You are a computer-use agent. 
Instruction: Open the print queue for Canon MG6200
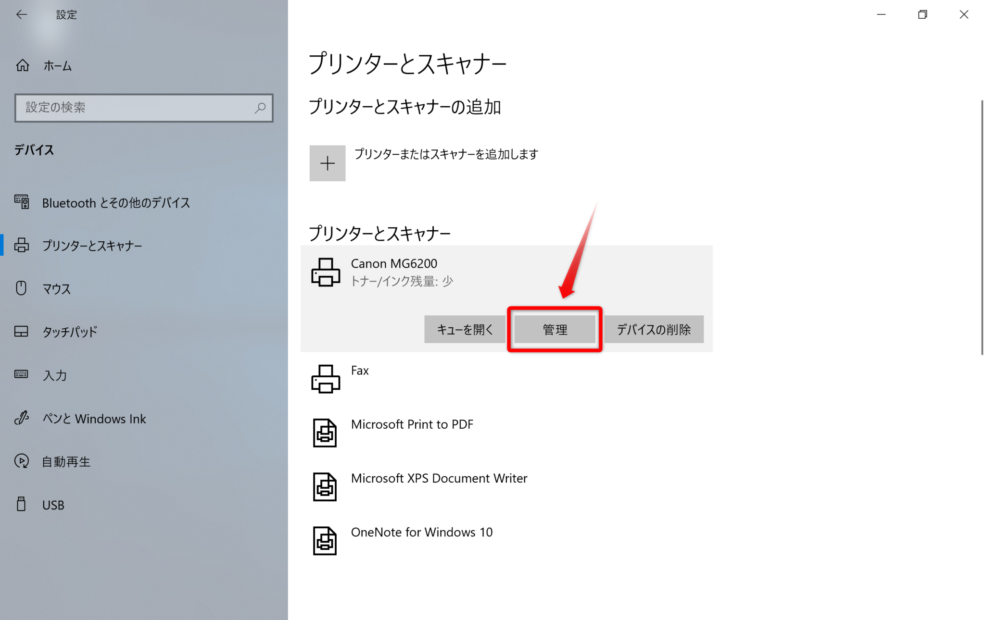464,329
